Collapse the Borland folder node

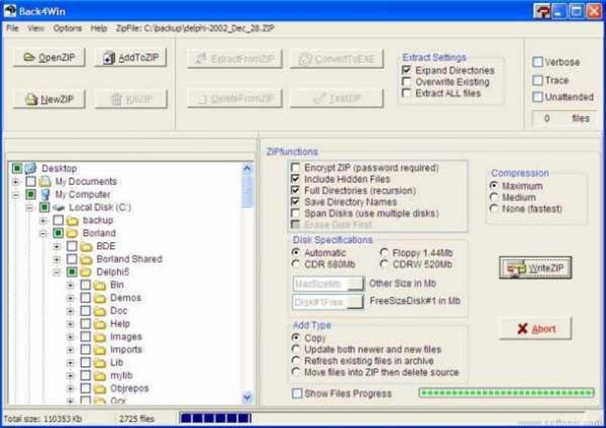pos(43,234)
